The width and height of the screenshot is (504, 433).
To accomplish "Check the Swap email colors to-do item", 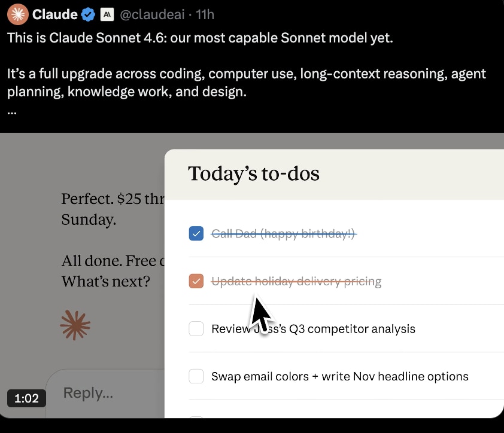I will click(x=196, y=376).
